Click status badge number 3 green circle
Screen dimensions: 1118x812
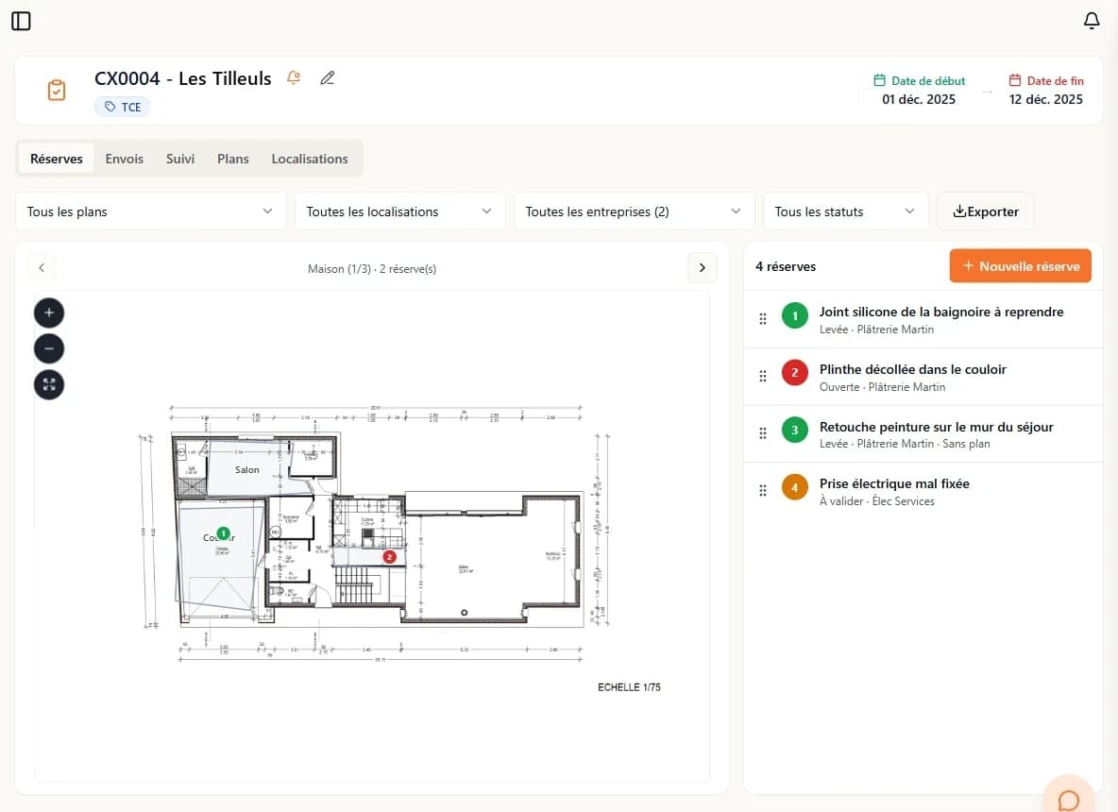(x=794, y=431)
